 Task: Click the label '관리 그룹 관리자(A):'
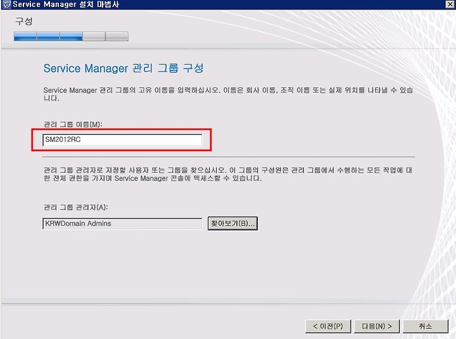tap(75, 207)
